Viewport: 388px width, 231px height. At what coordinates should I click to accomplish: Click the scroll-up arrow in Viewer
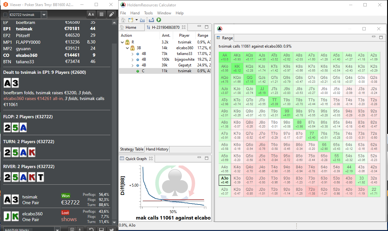(114, 23)
